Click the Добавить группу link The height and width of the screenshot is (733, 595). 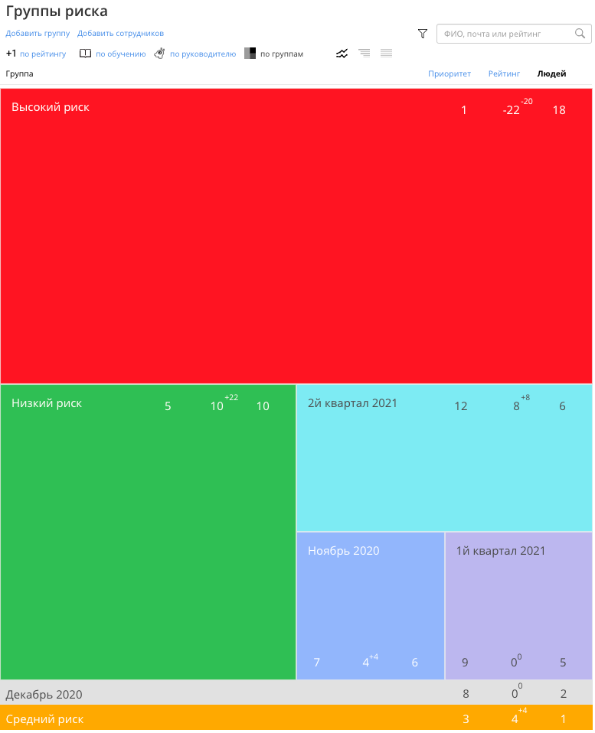click(x=38, y=34)
